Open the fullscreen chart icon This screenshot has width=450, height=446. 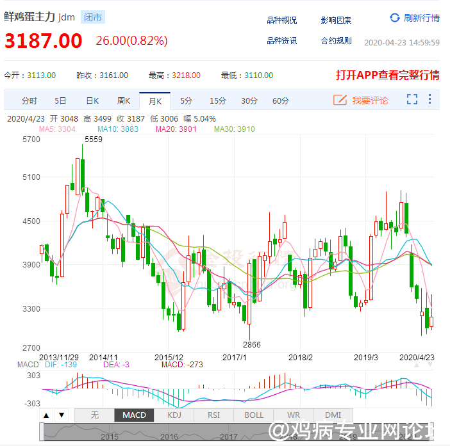pyautogui.click(x=412, y=99)
